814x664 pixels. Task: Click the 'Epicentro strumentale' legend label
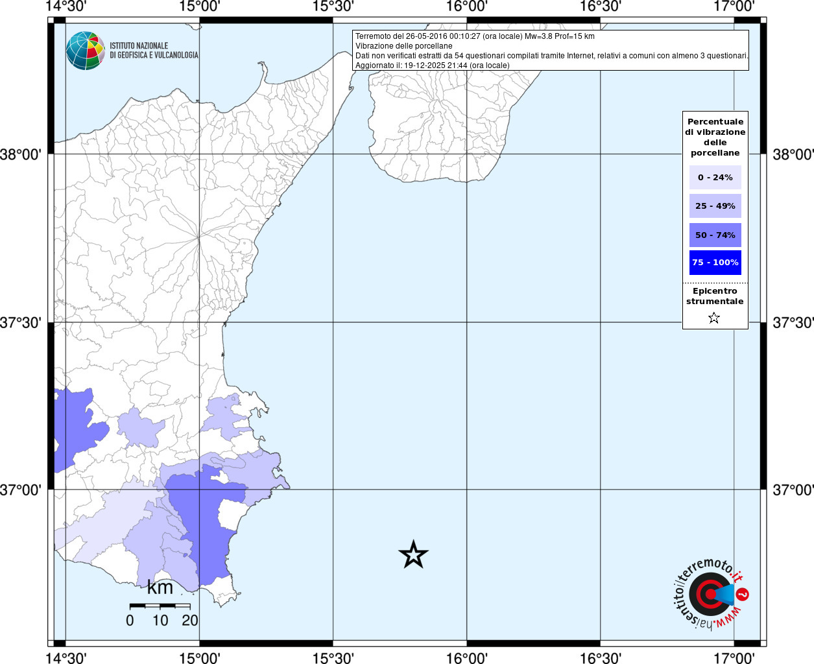click(715, 296)
